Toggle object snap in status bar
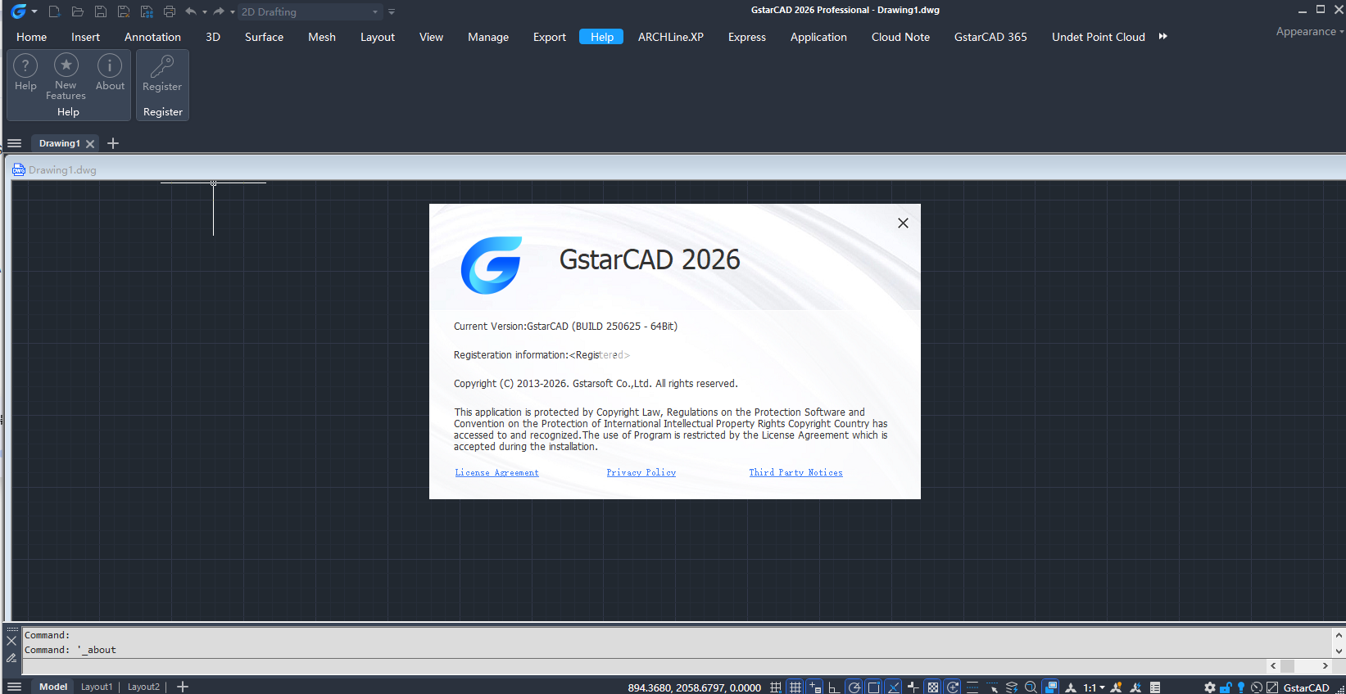Viewport: 1346px width, 694px height. (x=873, y=687)
